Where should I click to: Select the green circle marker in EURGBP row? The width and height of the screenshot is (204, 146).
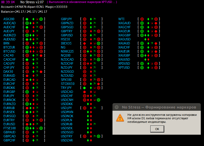[x=27, y=92]
